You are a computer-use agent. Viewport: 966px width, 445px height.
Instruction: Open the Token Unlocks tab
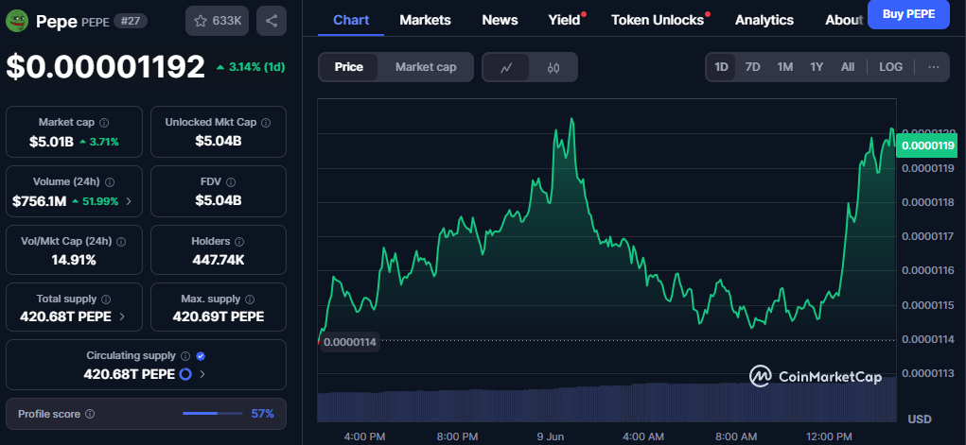point(658,20)
